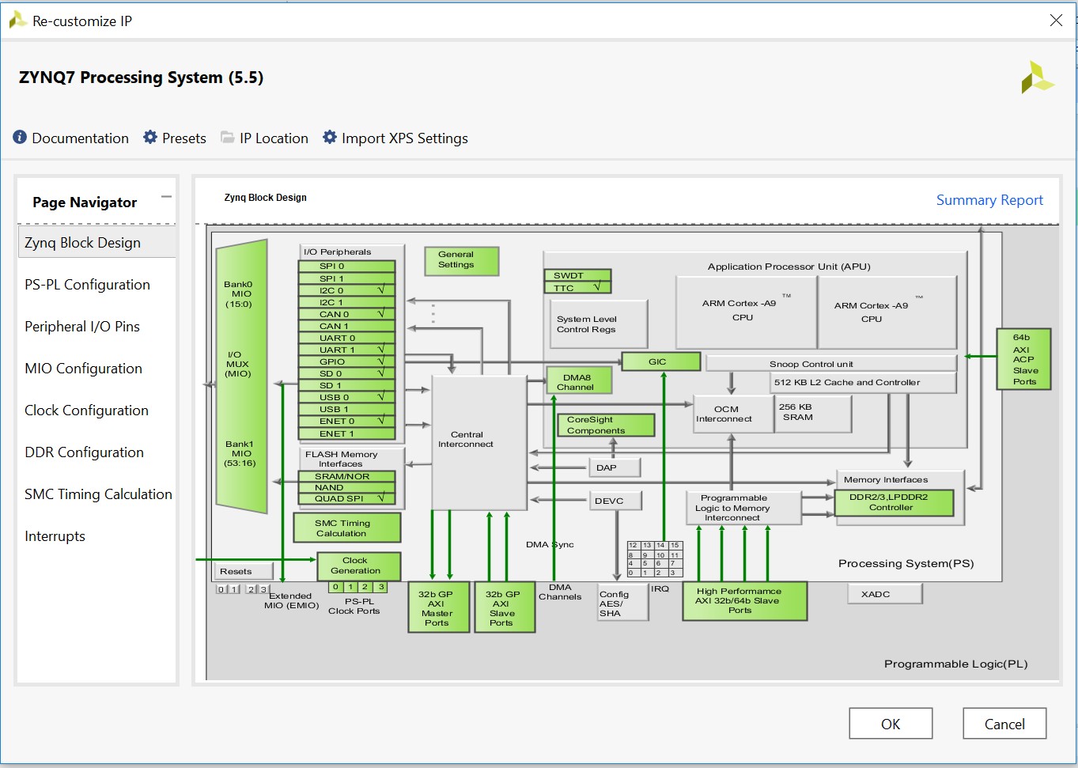Click the CAN 0 peripheral block

pyautogui.click(x=346, y=314)
